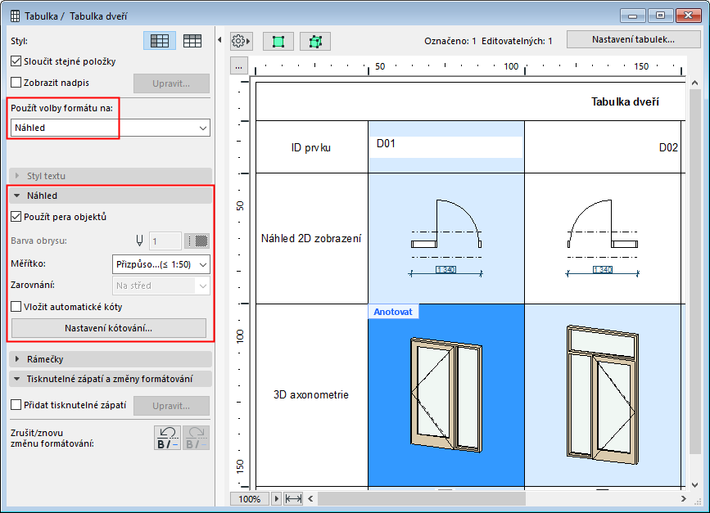Open the gear settings menu above the ruler
Screen dimensions: 710x513
pos(241,40)
